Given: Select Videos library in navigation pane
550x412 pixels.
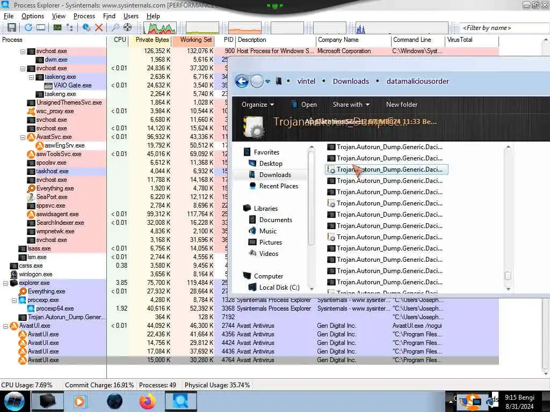Looking at the screenshot, I should click(x=269, y=253).
